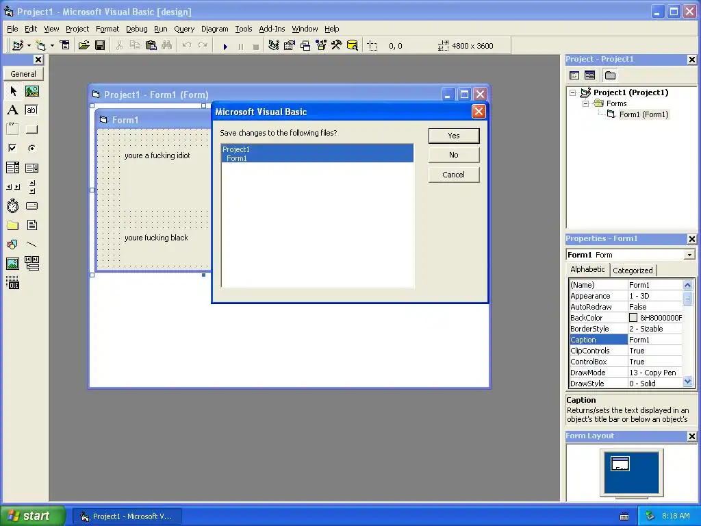Select the horizontal scrollbar tool

pos(13,187)
